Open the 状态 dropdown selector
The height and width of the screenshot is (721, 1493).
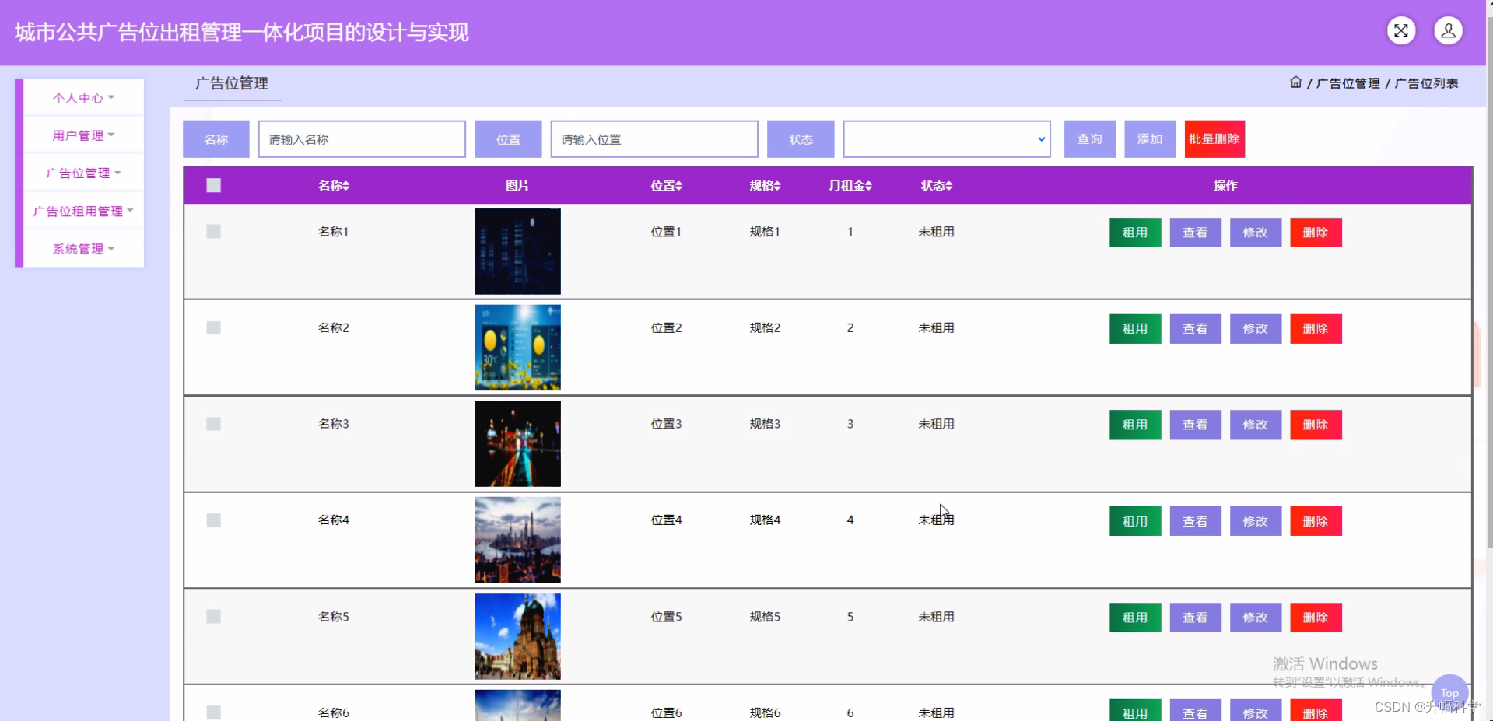click(945, 138)
